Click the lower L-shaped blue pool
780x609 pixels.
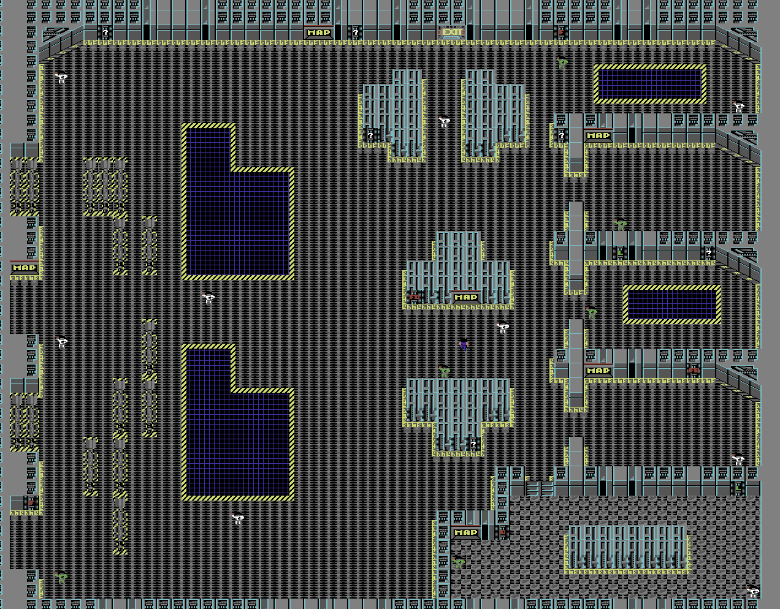click(x=238, y=423)
